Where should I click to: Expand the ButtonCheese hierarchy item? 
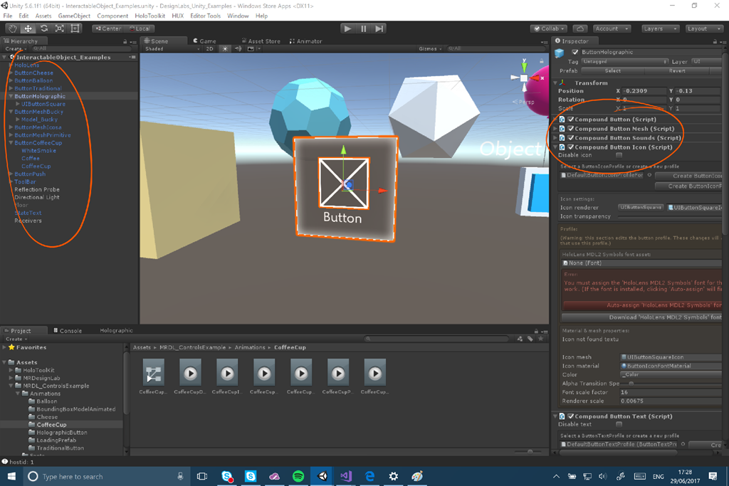tap(11, 73)
